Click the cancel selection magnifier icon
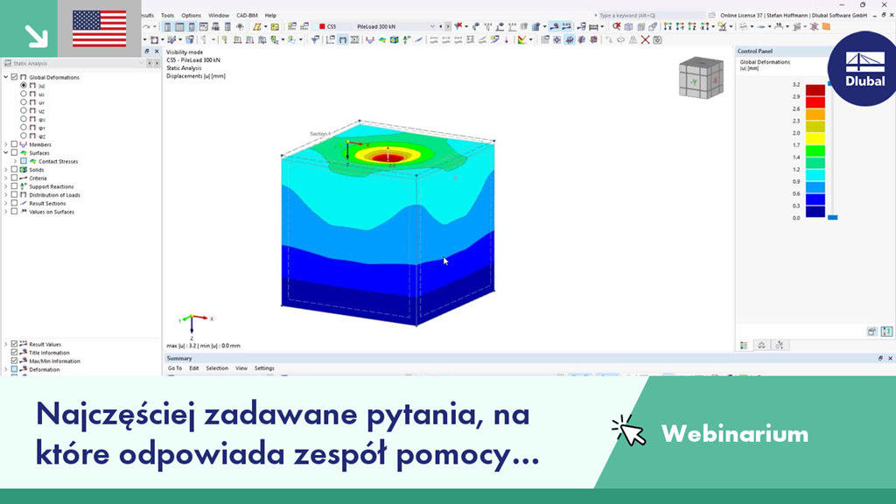This screenshot has width=896, height=504. pyautogui.click(x=617, y=26)
